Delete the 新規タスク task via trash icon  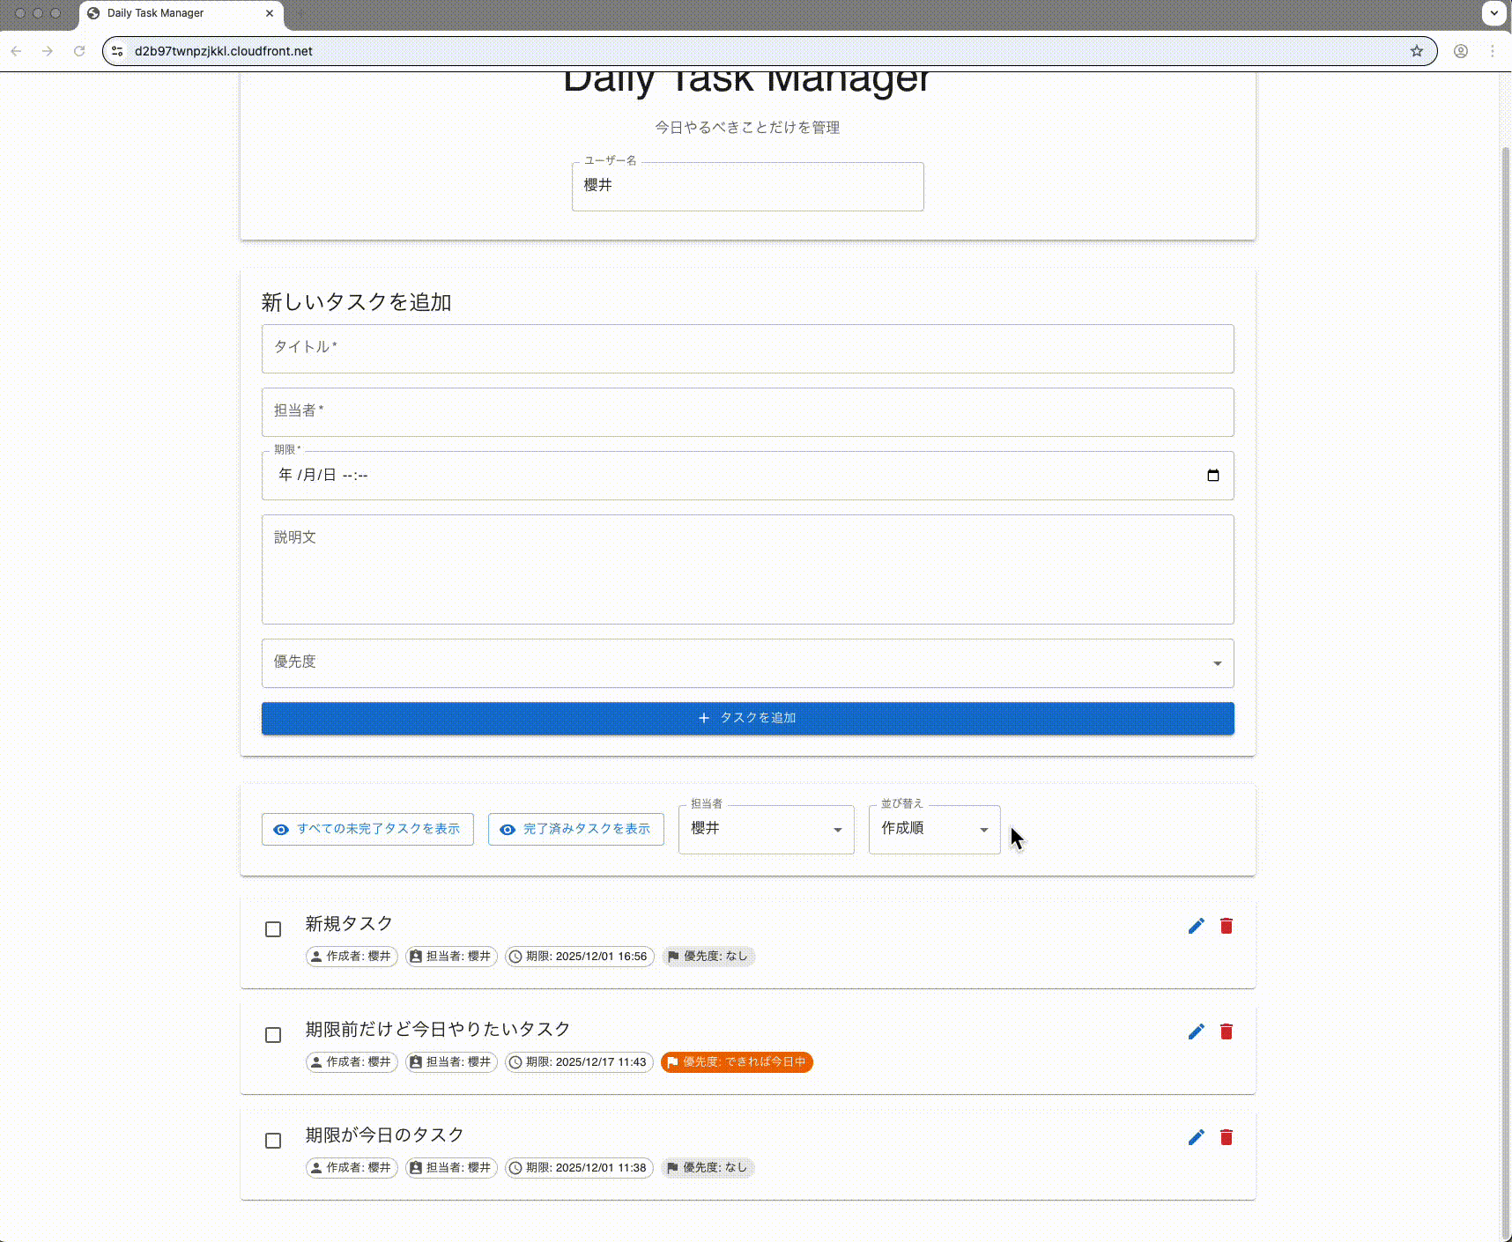pyautogui.click(x=1226, y=926)
